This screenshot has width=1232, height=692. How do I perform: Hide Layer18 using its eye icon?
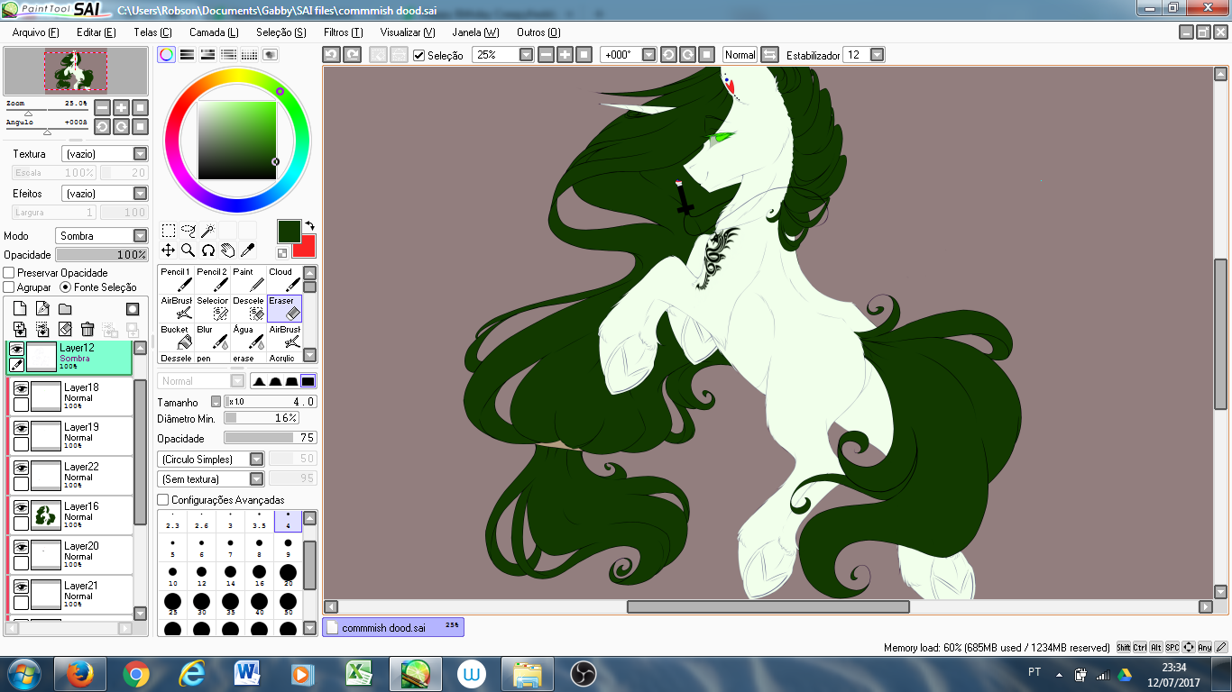click(x=21, y=388)
